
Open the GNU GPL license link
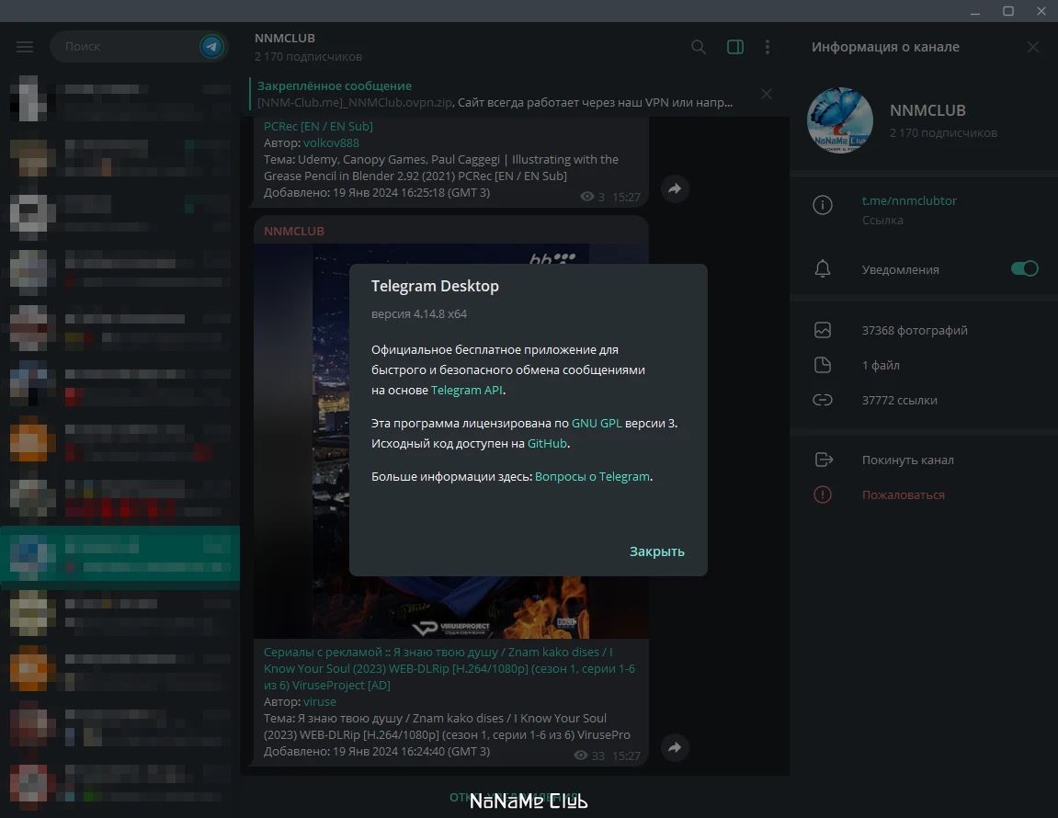click(x=597, y=423)
